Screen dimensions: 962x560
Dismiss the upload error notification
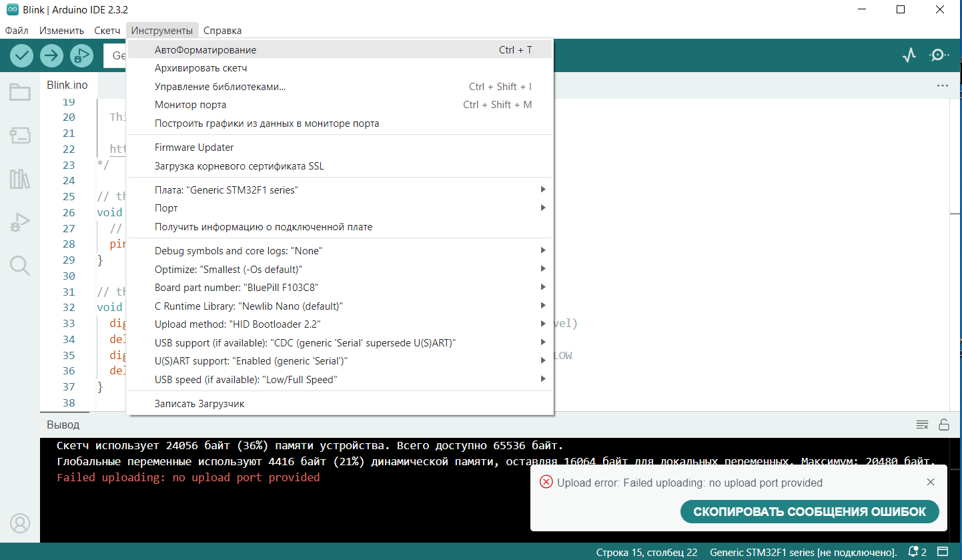(x=931, y=482)
